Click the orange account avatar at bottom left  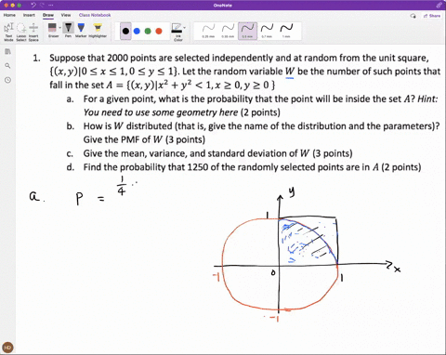tap(8, 348)
